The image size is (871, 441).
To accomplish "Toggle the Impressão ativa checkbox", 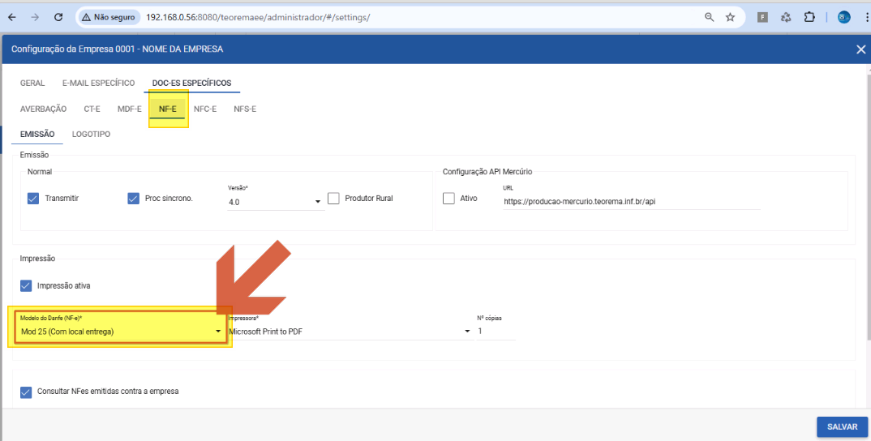I will point(26,285).
